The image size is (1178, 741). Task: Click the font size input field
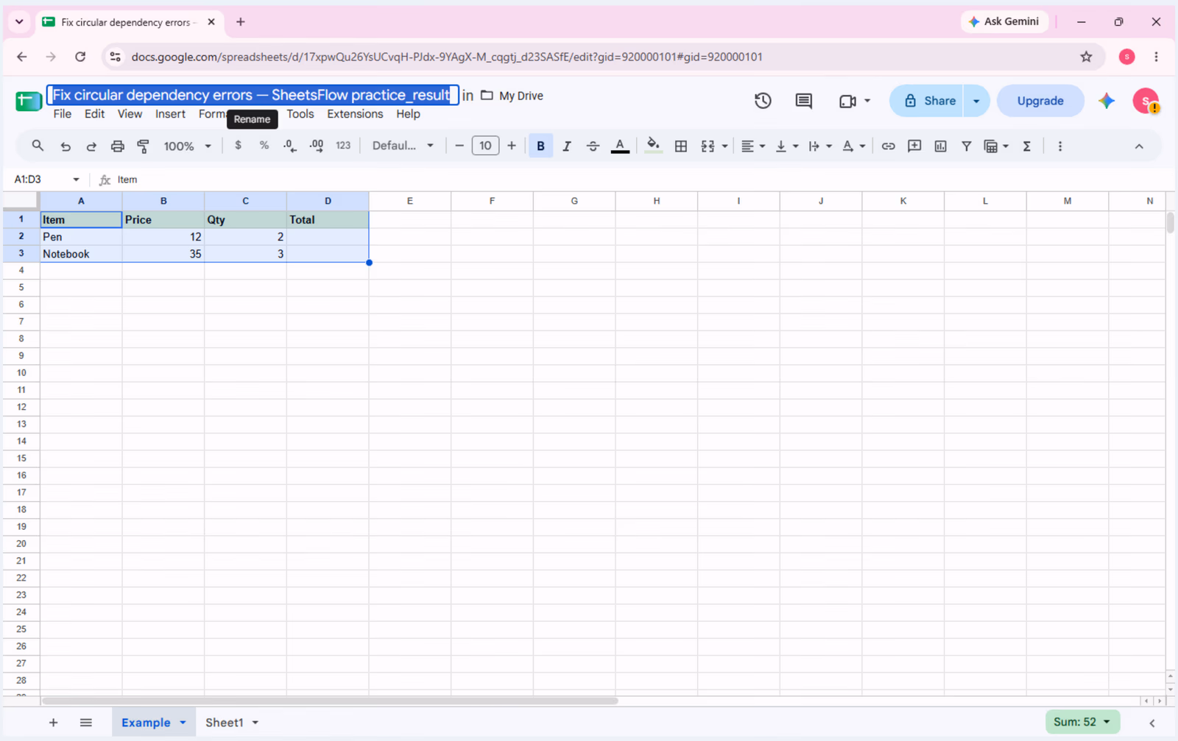click(485, 146)
